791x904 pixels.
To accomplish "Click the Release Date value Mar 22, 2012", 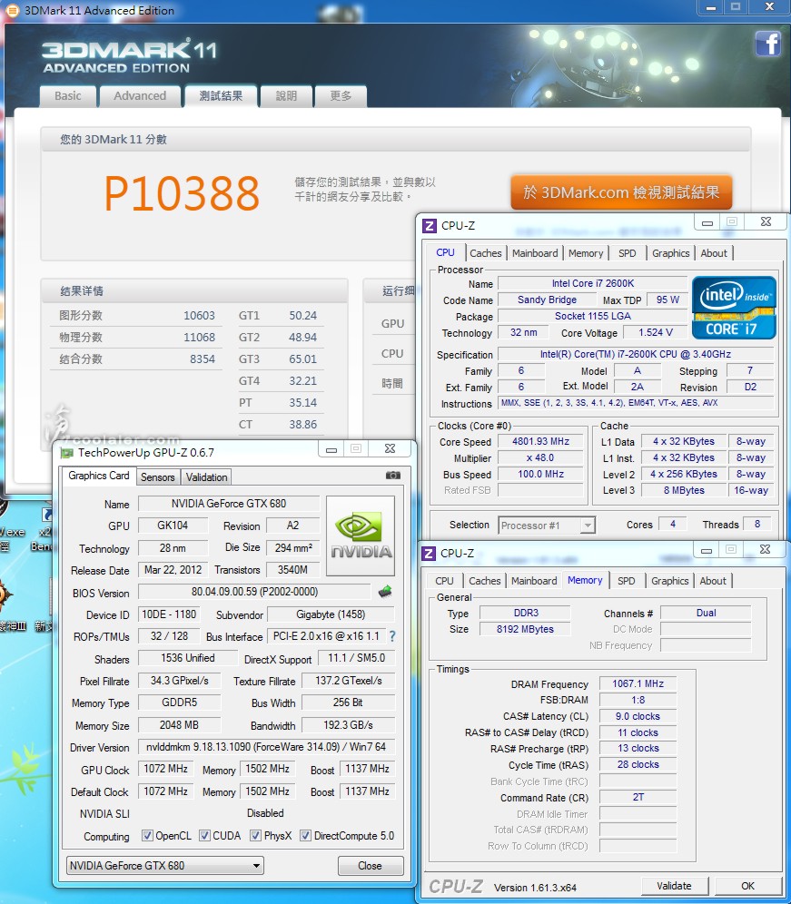I will 173,570.
